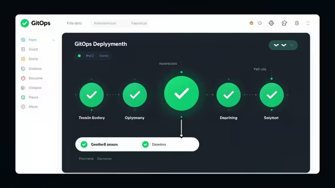
Task: Click the Tiunuin Bodory stage label
Action: pos(92,117)
